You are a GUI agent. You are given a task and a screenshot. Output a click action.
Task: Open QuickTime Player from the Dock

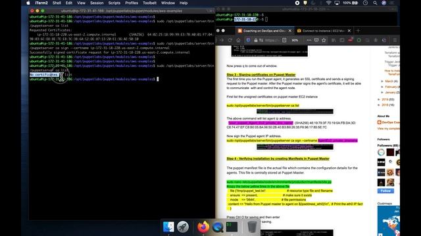218,227
